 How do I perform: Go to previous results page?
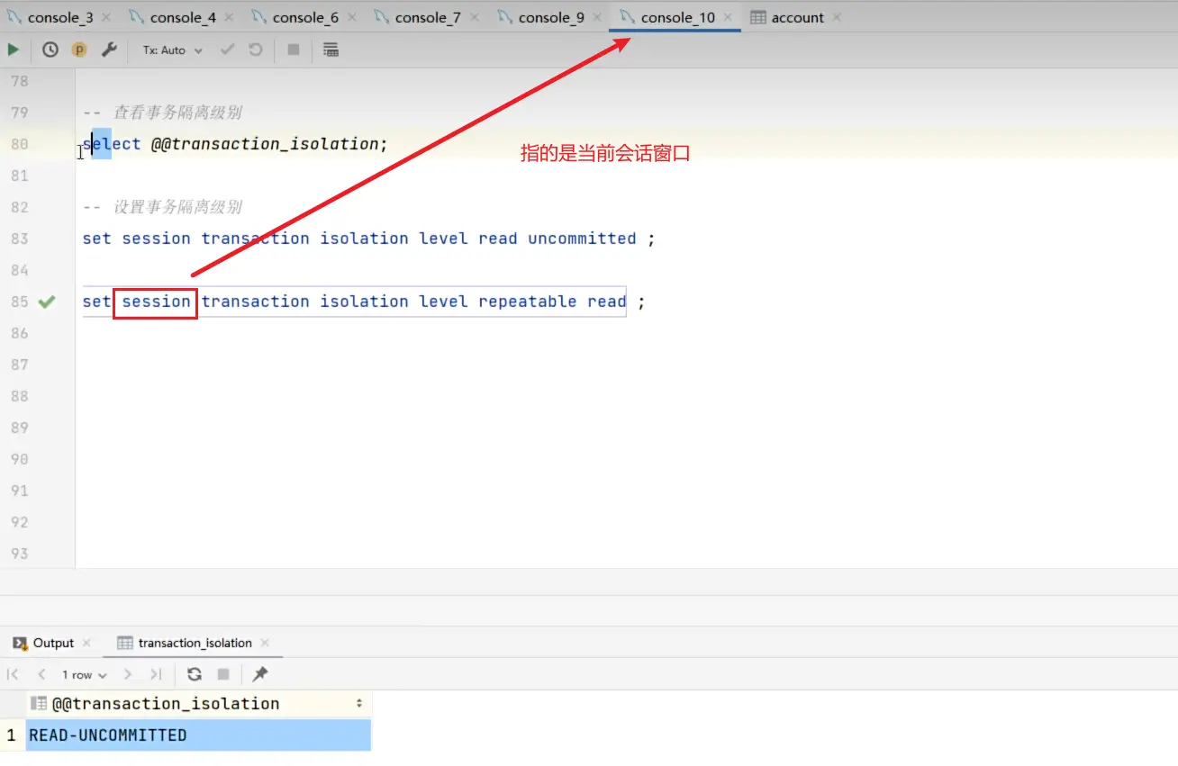pos(41,674)
